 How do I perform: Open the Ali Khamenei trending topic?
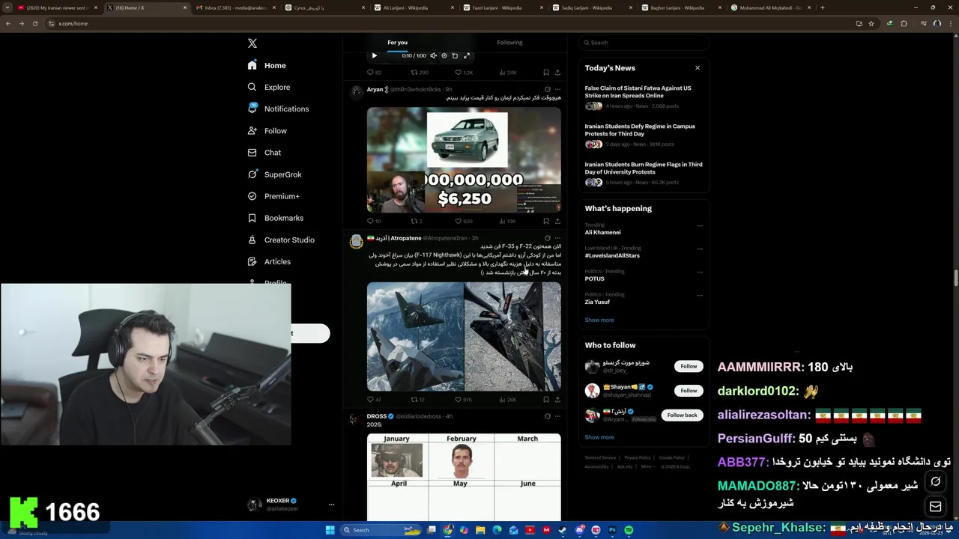[602, 232]
